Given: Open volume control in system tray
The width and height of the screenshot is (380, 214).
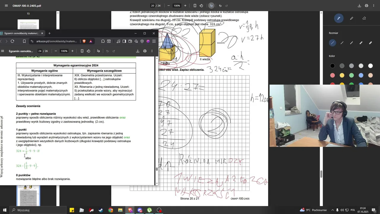Looking at the screenshot, I should (342, 210).
